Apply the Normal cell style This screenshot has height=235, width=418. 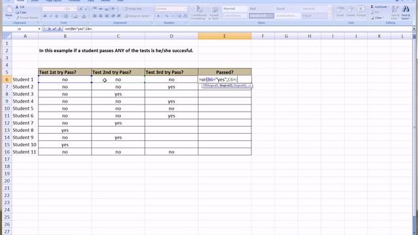click(234, 8)
